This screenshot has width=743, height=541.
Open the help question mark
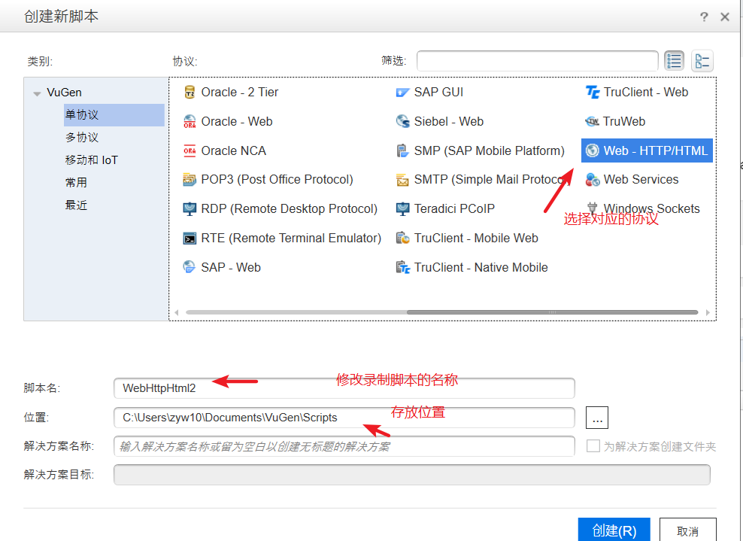point(704,17)
